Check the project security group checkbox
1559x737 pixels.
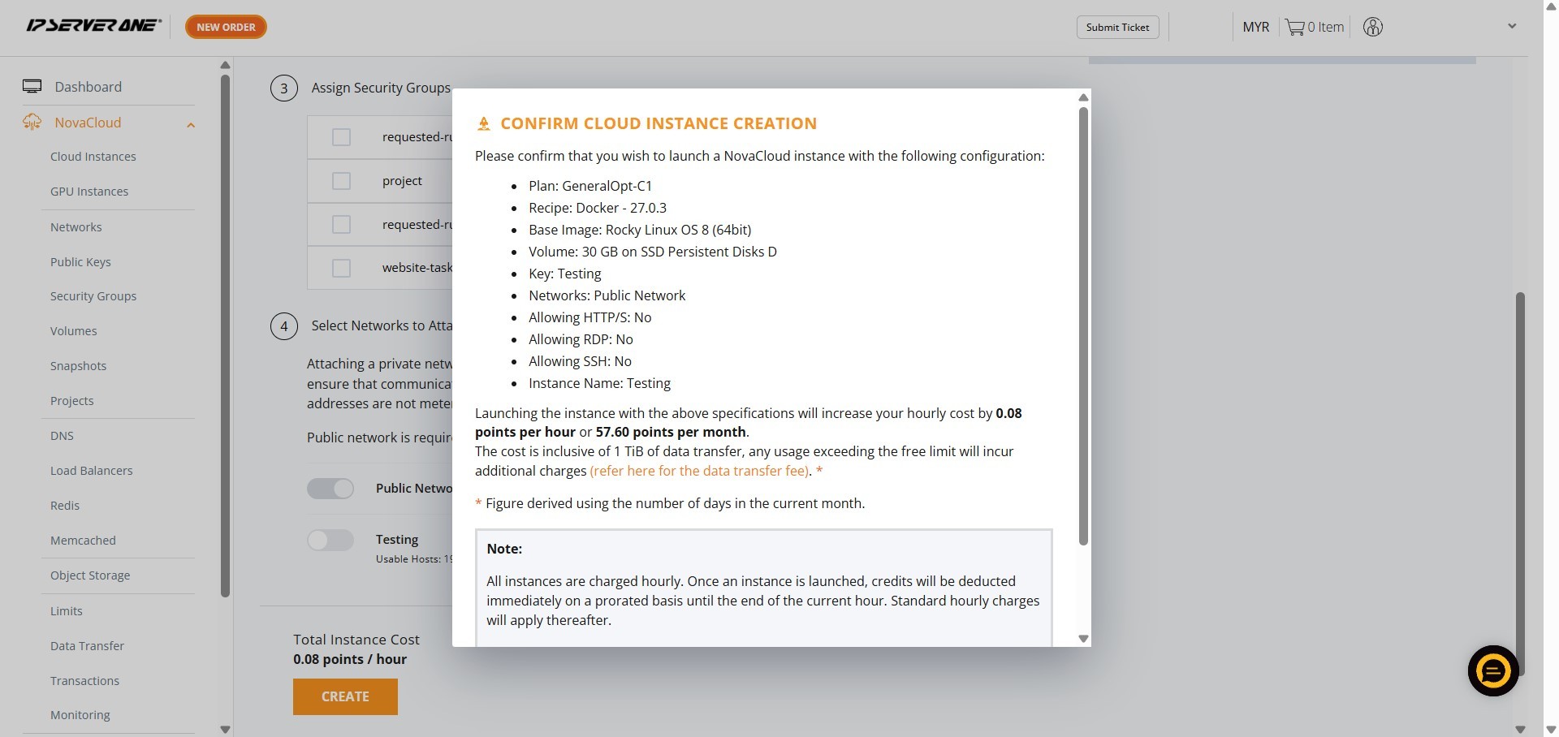(x=341, y=181)
